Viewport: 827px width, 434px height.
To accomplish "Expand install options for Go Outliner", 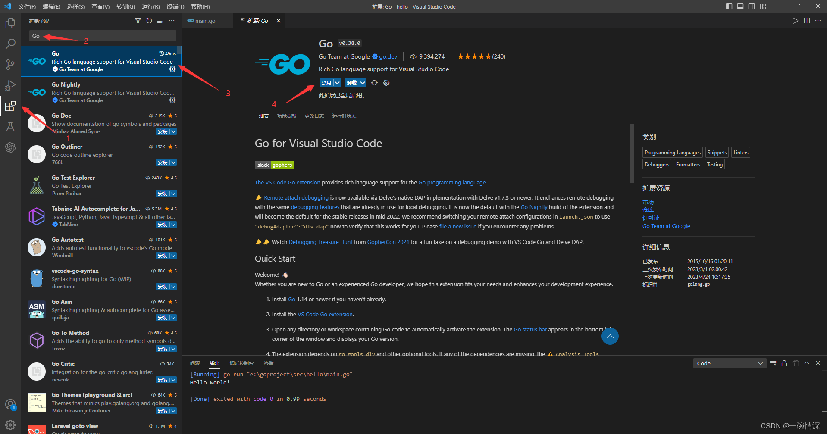I will point(173,162).
